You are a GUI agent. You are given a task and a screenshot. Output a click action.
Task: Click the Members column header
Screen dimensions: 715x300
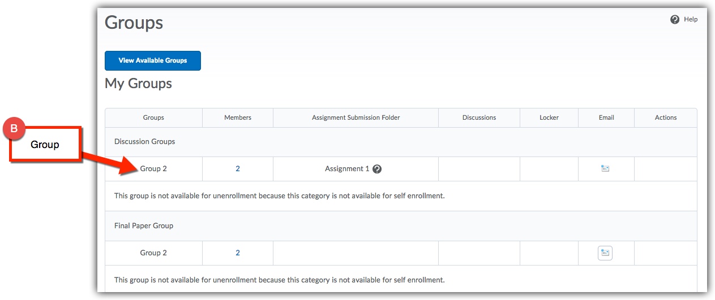click(238, 118)
